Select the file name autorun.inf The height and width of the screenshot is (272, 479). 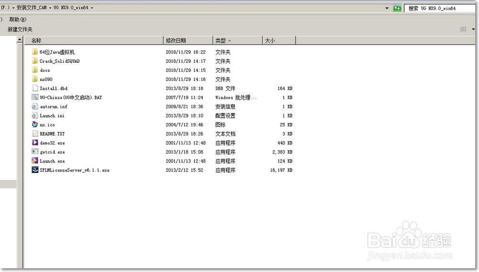54,106
